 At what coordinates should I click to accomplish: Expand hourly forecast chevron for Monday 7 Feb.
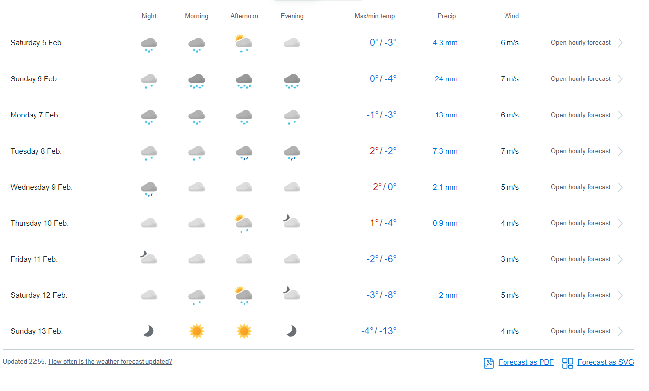tap(620, 115)
